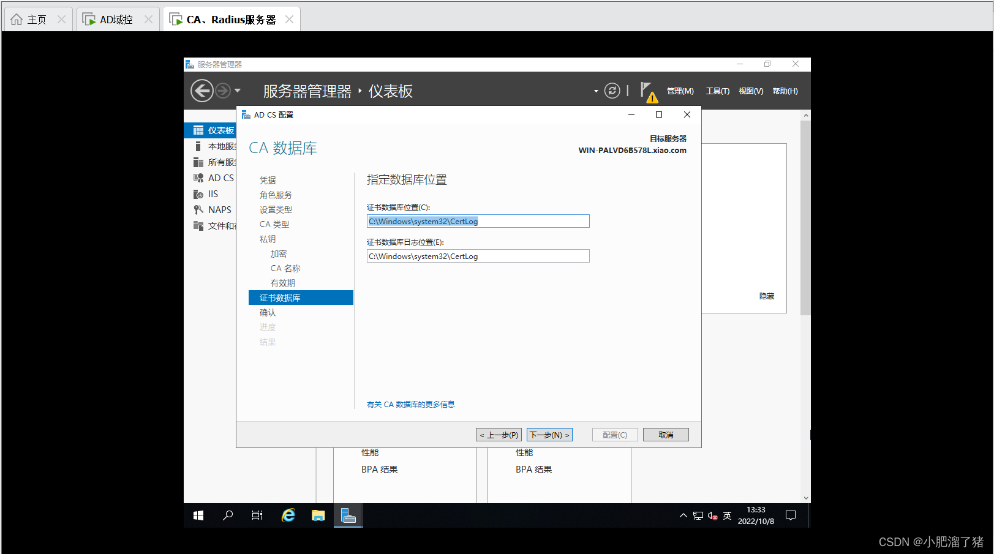
Task: Open taskbar search magnifier
Action: pos(228,515)
